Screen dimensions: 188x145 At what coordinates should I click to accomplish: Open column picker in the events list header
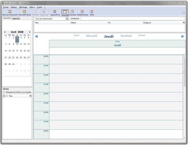[x=184, y=23]
